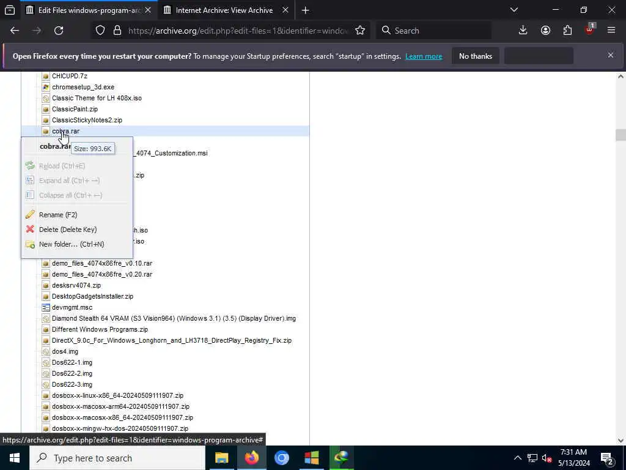626x470 pixels.
Task: Reload the current page
Action: tap(59, 31)
